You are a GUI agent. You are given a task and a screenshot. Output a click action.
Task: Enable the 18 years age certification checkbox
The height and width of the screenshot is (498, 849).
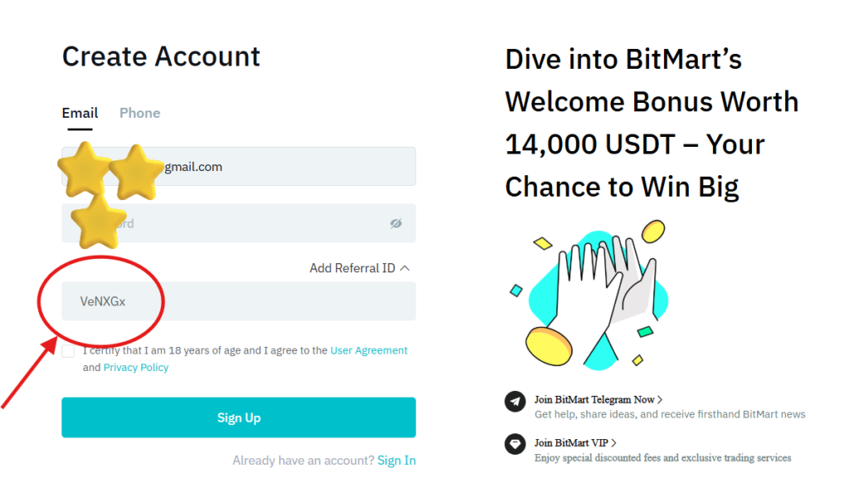click(68, 350)
